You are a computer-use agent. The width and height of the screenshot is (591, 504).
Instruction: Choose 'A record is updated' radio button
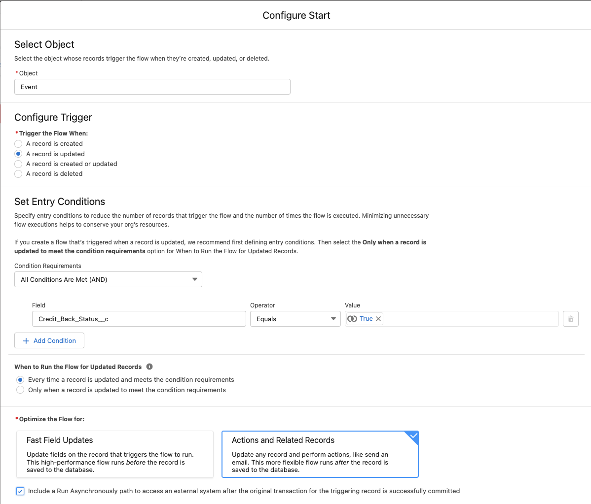click(x=19, y=154)
